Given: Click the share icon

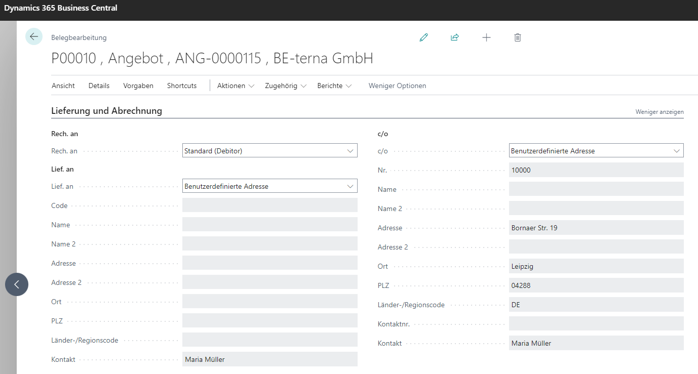Looking at the screenshot, I should tap(455, 37).
